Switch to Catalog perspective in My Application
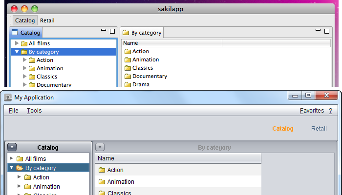Viewport: 342px width, 195px height. point(283,128)
